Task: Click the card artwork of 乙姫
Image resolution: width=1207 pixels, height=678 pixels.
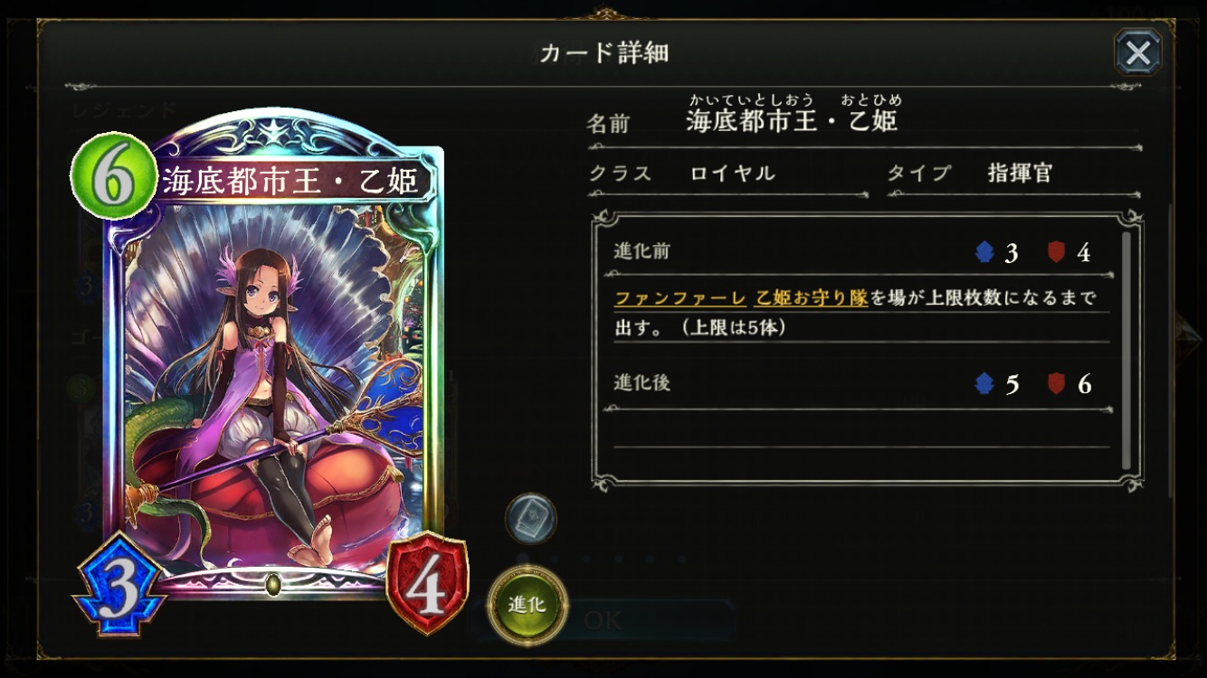Action: (x=273, y=380)
